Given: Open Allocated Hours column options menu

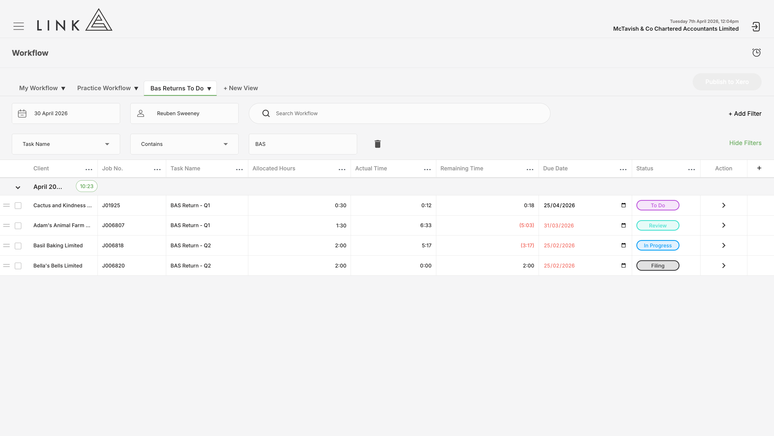Looking at the screenshot, I should (x=342, y=170).
